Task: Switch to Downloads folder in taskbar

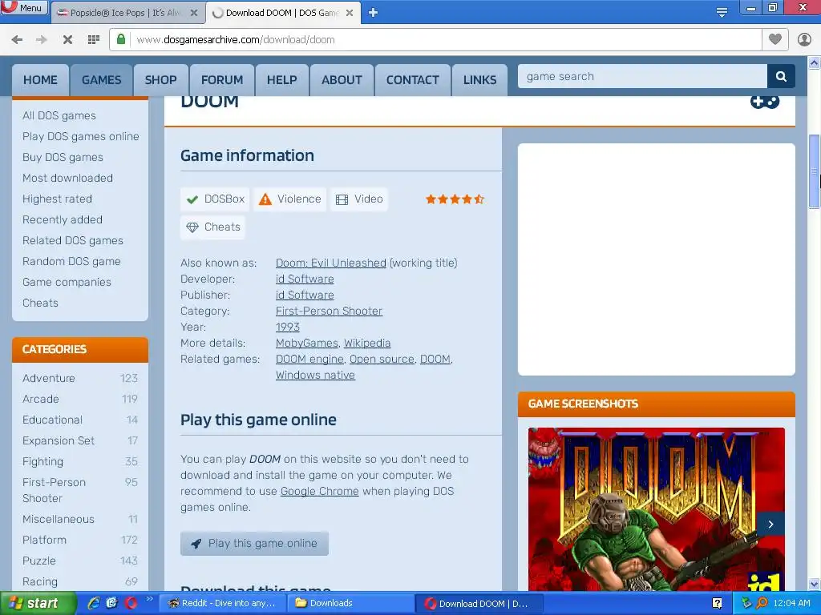Action: click(350, 604)
